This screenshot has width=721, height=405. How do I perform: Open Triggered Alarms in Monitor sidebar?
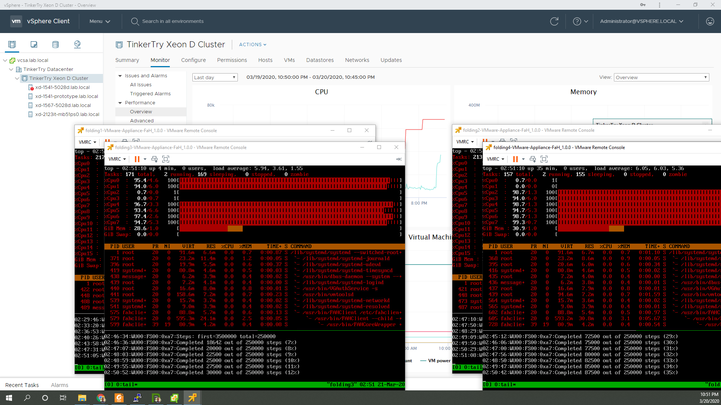coord(150,94)
